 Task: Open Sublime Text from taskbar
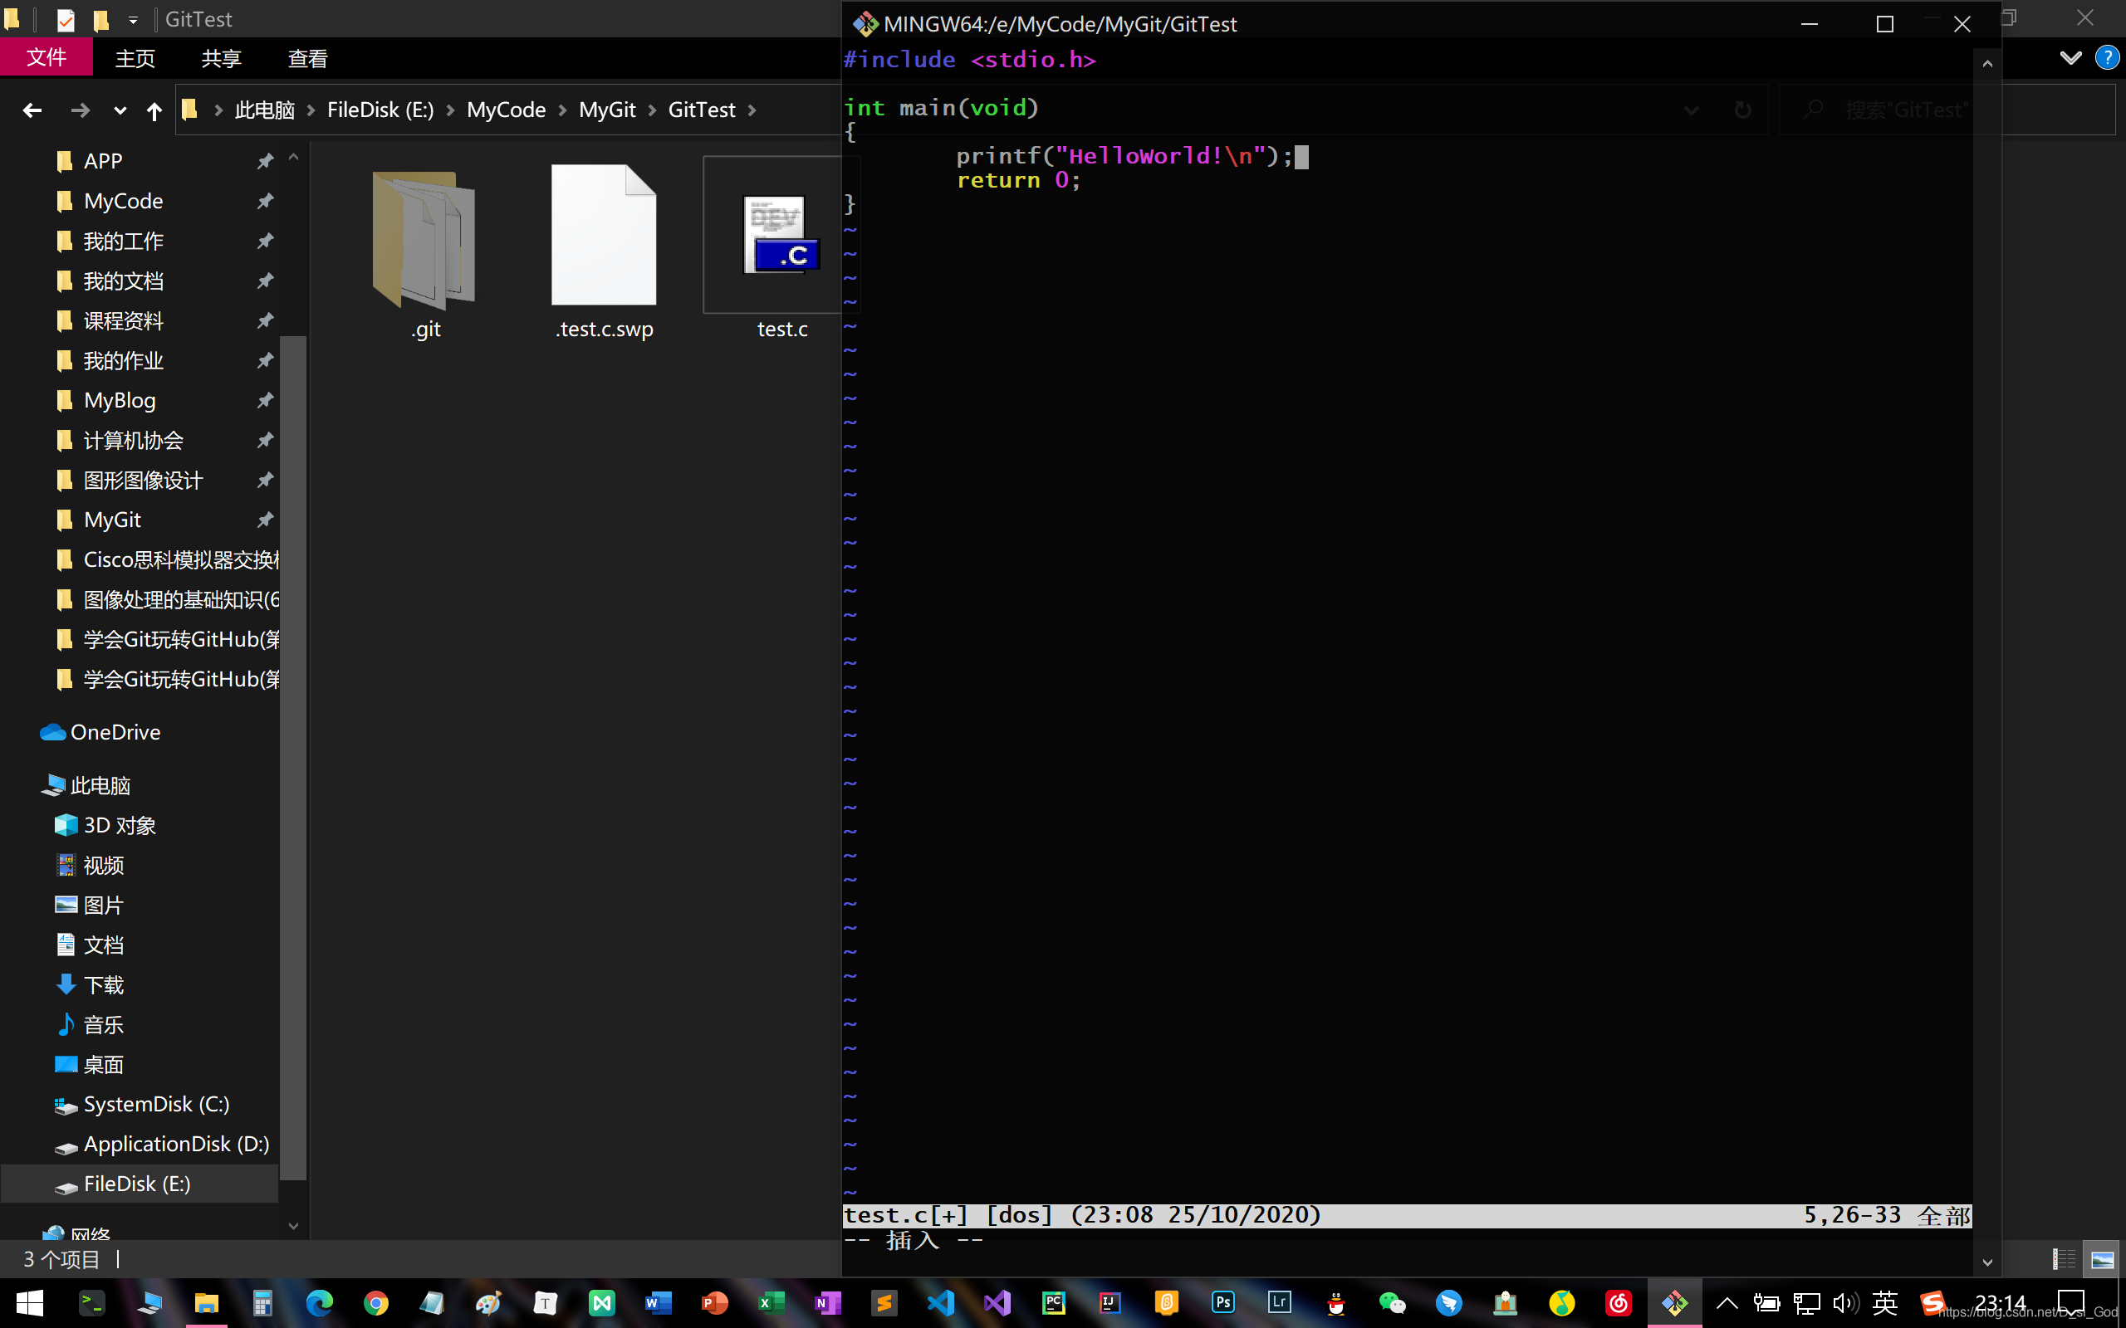pos(884,1303)
